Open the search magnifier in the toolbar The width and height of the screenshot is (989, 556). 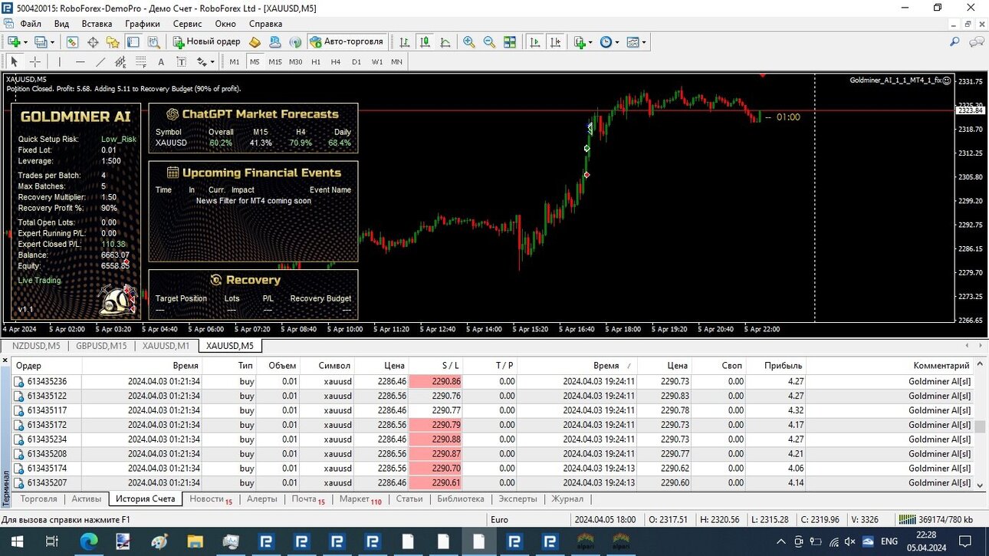click(x=955, y=42)
